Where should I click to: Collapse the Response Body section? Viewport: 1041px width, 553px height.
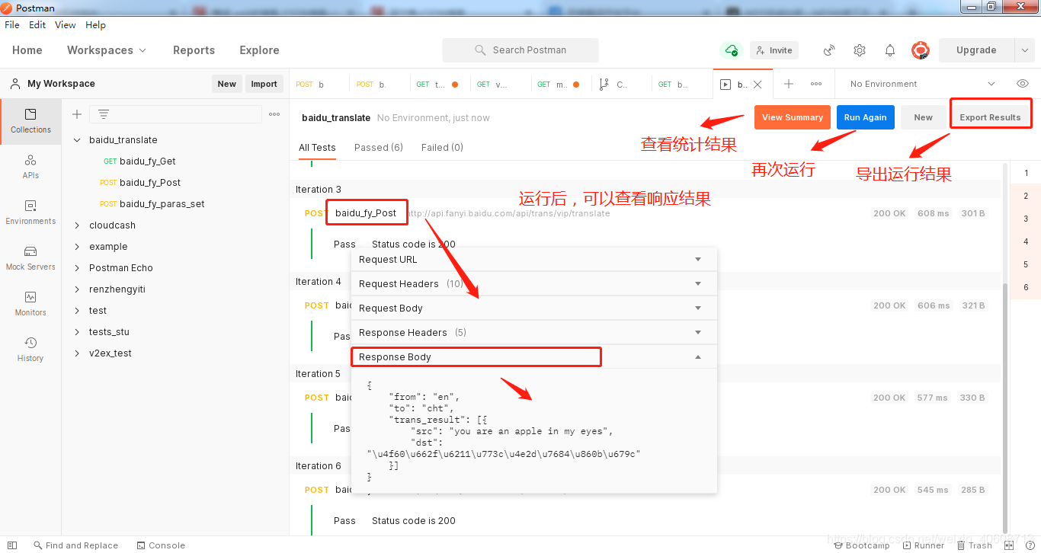[x=534, y=357]
